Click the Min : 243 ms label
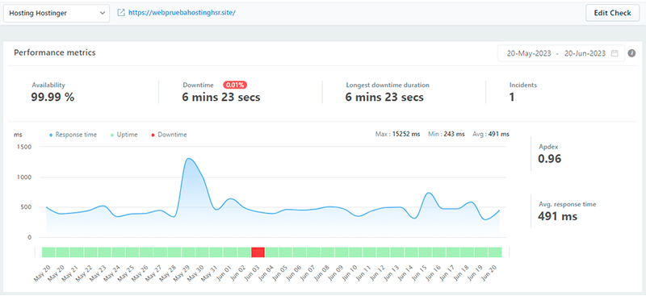Image resolution: width=646 pixels, height=296 pixels. coord(447,134)
